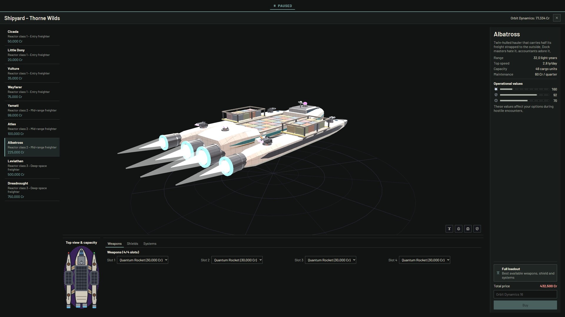This screenshot has height=317, width=565.
Task: Click the shield icon under Operational values
Action: pyautogui.click(x=496, y=95)
